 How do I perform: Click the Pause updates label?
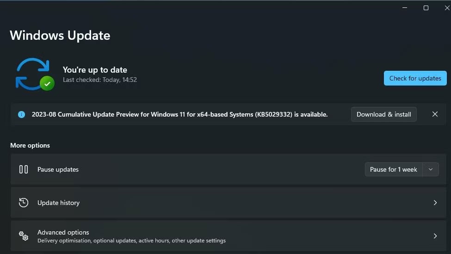point(58,169)
